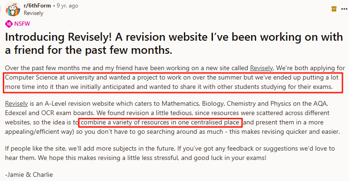Click the highlighted 'combine a variety of resources' box
The width and height of the screenshot is (349, 181).
(160, 123)
